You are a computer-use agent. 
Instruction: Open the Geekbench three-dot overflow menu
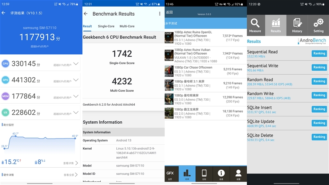click(x=160, y=14)
